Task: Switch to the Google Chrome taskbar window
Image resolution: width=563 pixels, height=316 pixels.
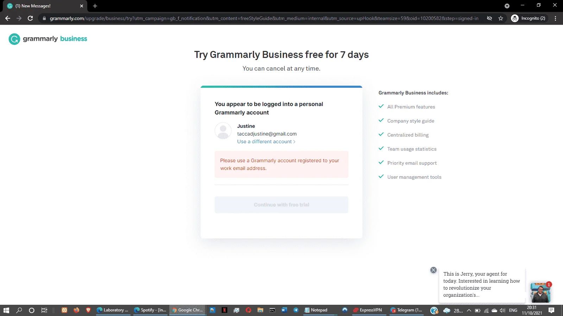Action: pyautogui.click(x=188, y=310)
